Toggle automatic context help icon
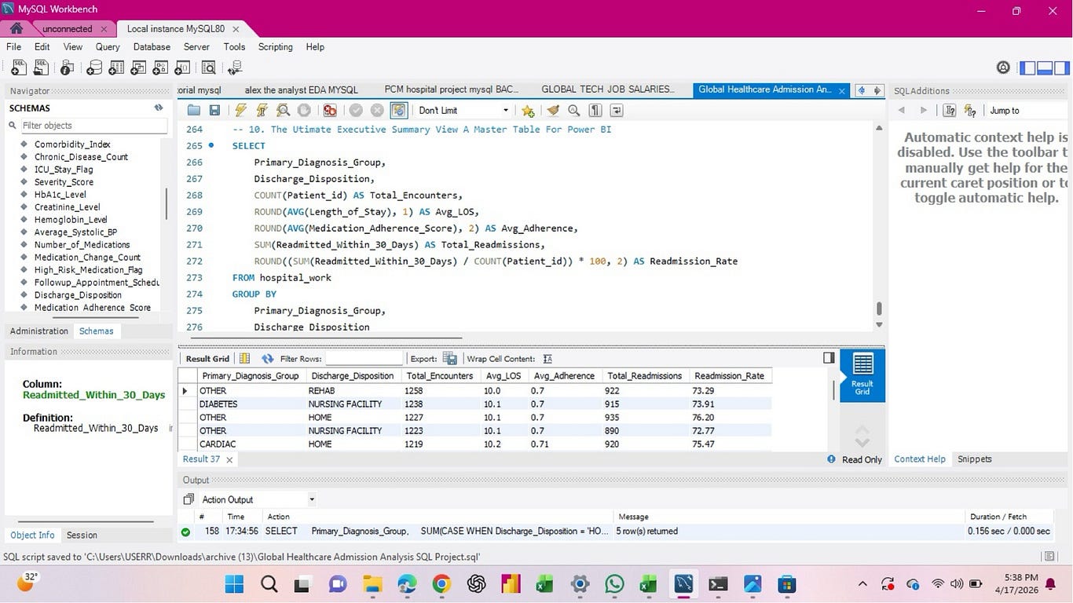The width and height of the screenshot is (1073, 603). coord(970,111)
